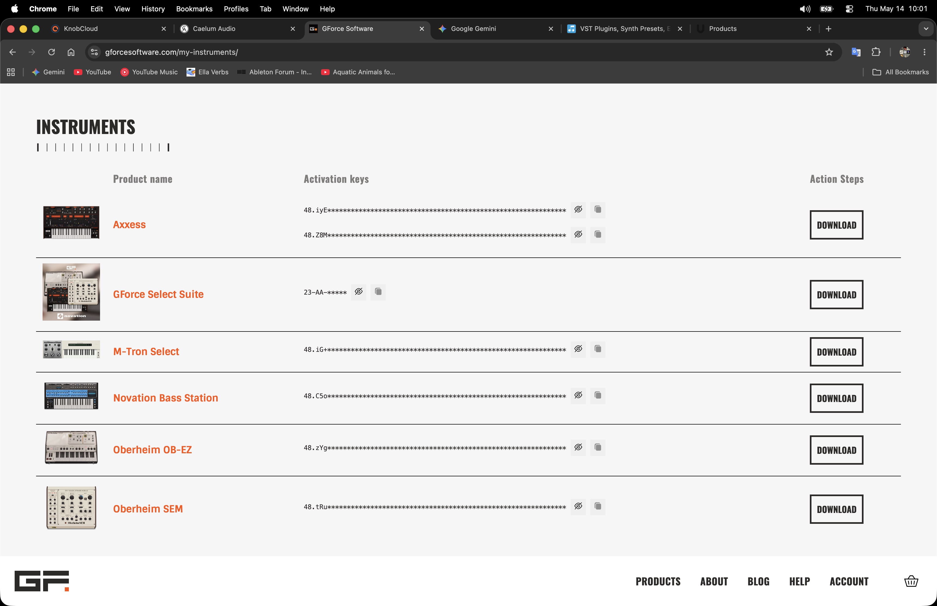Open the Extensions puzzle menu
This screenshot has width=937, height=606.
tap(876, 52)
